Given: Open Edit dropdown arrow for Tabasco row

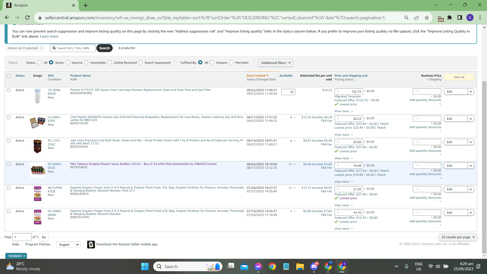Looking at the screenshot, I should [x=471, y=166].
